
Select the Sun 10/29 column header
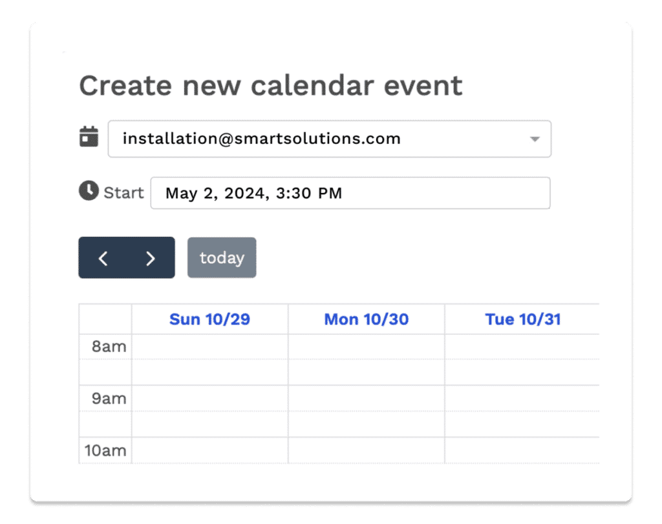pos(210,319)
